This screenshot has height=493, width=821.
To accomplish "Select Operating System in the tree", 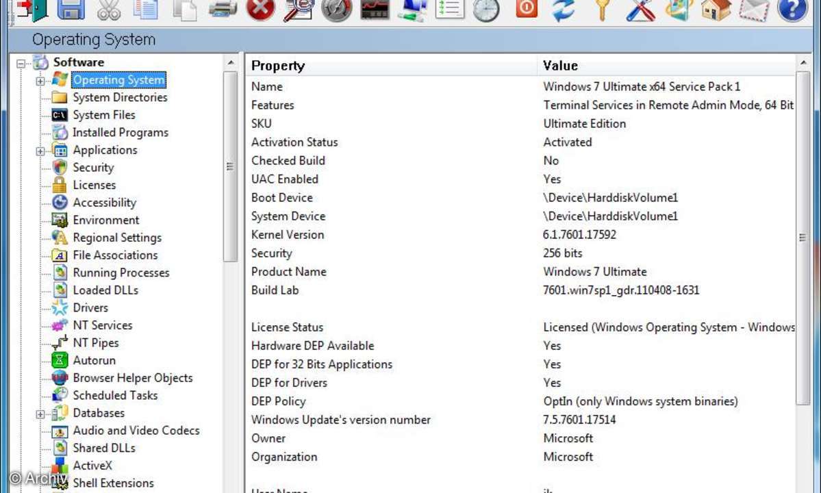I will (x=118, y=79).
